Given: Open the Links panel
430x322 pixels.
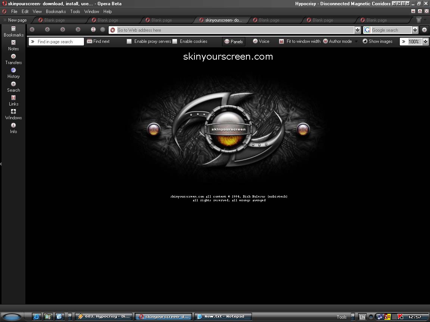Looking at the screenshot, I should pos(13,101).
